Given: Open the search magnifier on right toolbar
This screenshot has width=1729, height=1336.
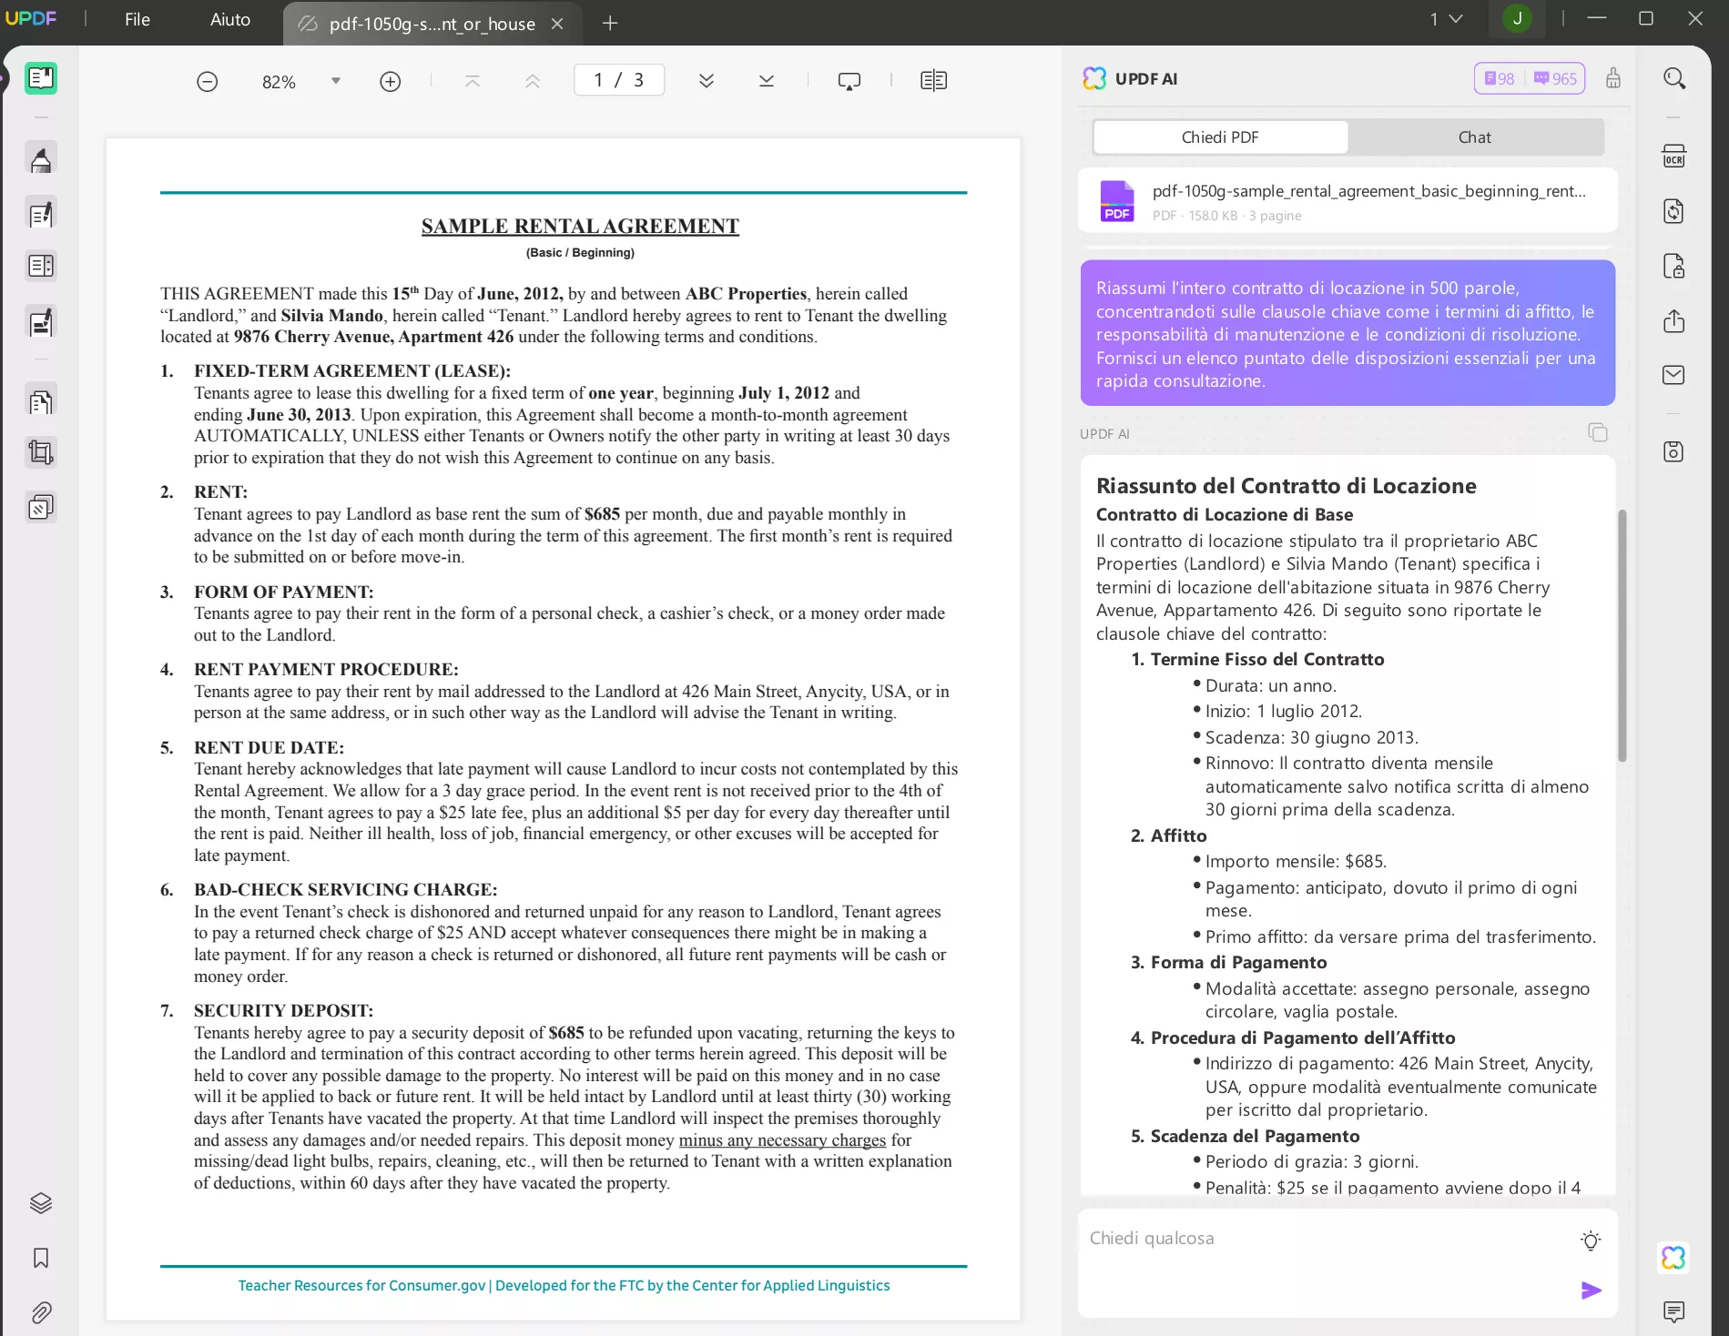Looking at the screenshot, I should tap(1674, 78).
